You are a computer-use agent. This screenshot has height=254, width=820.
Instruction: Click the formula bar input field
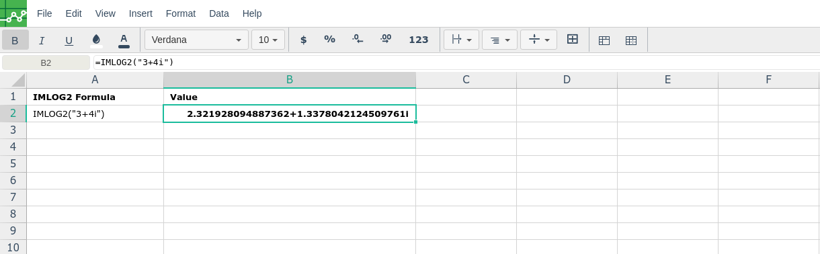(x=456, y=62)
